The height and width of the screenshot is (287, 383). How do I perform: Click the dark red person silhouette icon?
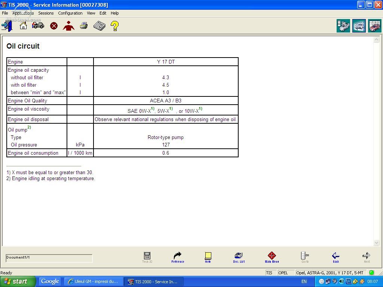coord(69,26)
